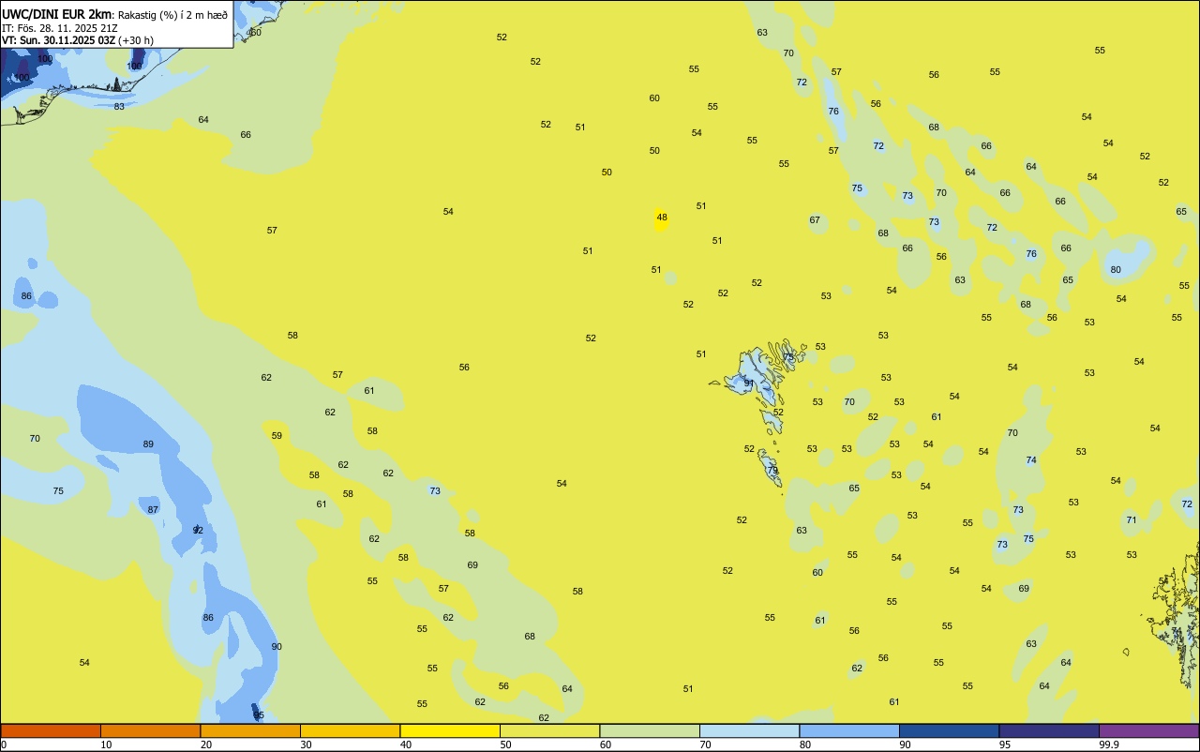Click the 70–80 light blue legend swatch
1200x752 pixels.
pyautogui.click(x=749, y=730)
